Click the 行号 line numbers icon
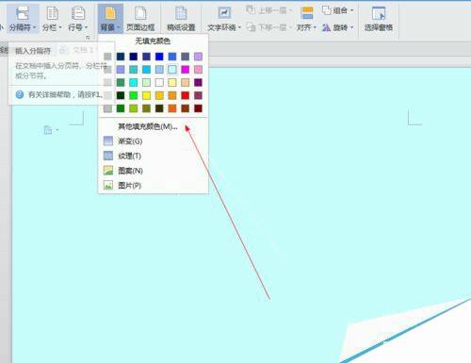471x363 pixels. (77, 14)
